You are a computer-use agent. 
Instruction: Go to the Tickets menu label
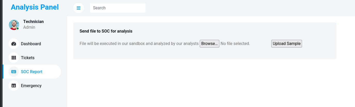click(28, 58)
